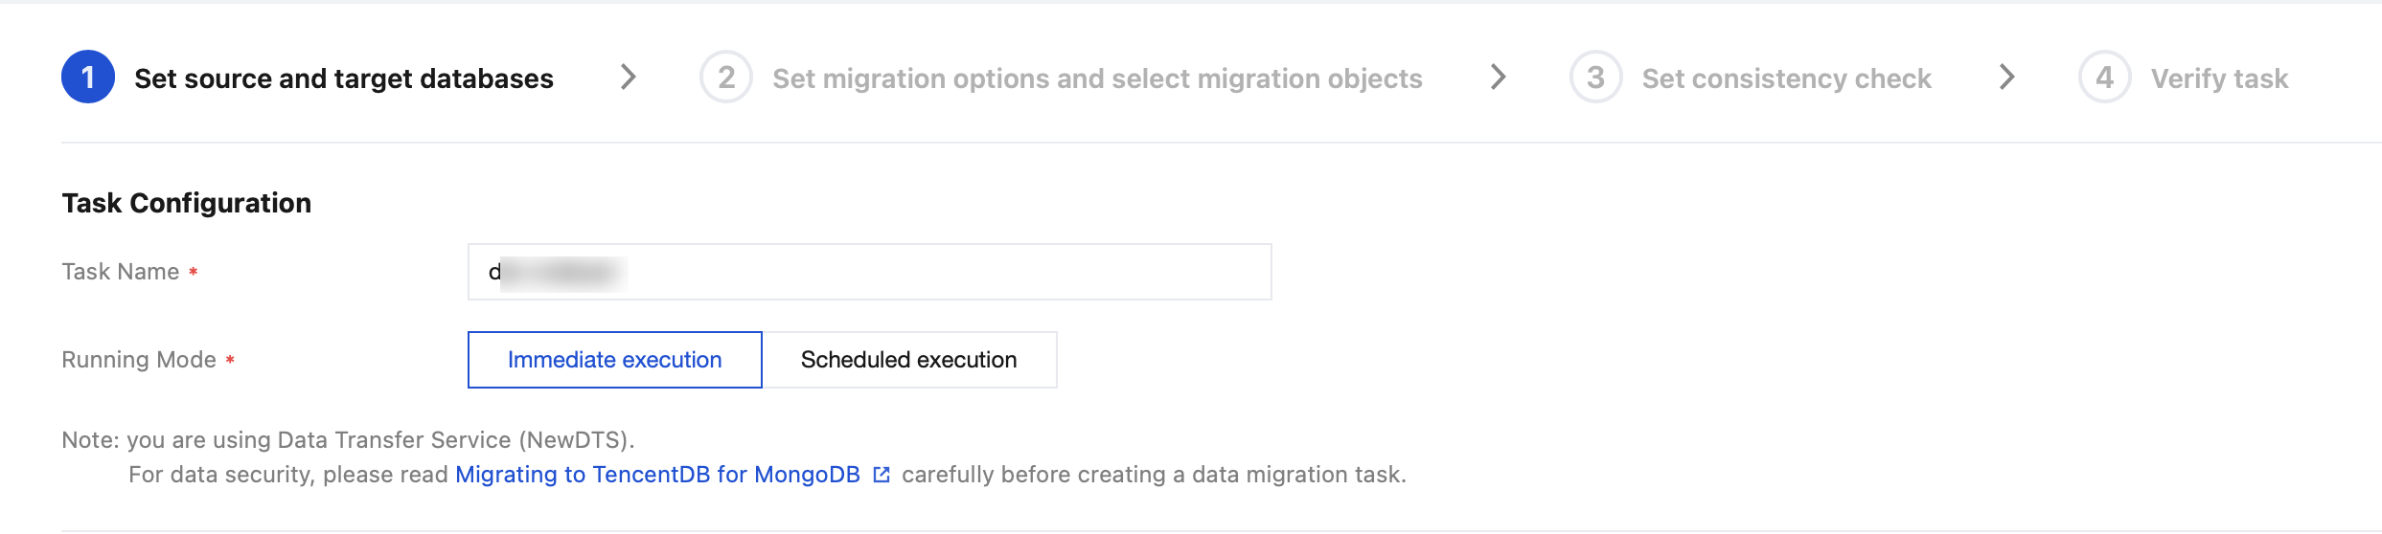Jump to 'Set consistency check' step label
This screenshot has height=534, width=2382.
[1786, 78]
